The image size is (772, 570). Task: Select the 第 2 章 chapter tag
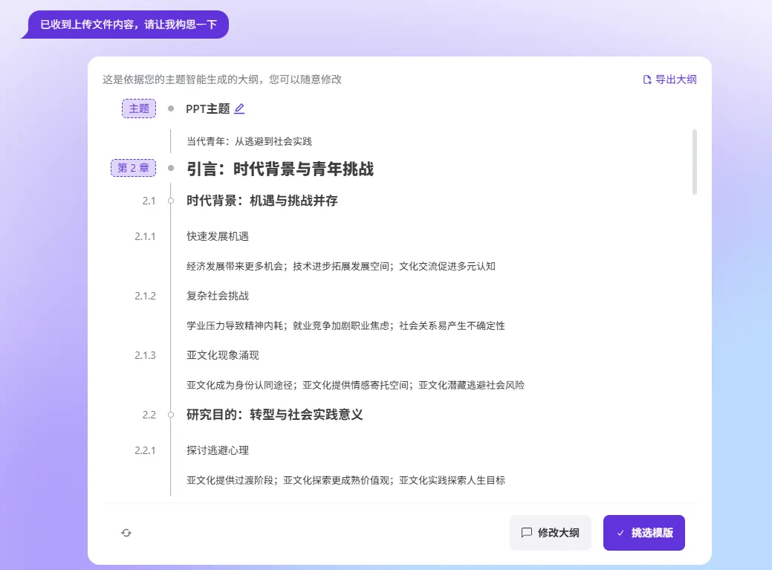coord(134,169)
